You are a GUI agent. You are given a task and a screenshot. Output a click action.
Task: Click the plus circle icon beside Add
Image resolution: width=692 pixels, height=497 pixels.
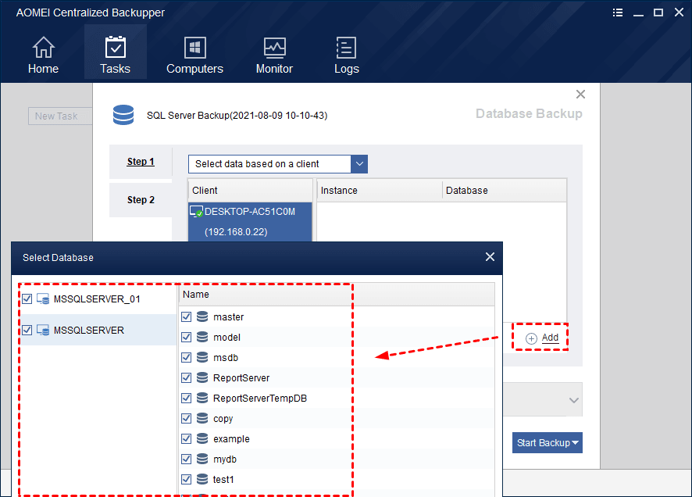coord(531,338)
